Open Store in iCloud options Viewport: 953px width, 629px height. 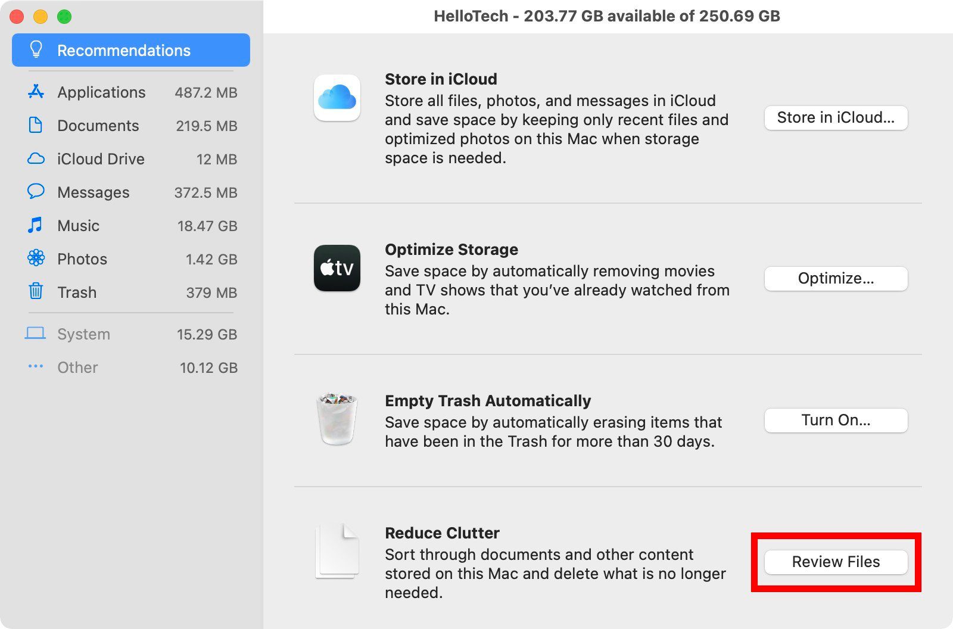click(836, 118)
